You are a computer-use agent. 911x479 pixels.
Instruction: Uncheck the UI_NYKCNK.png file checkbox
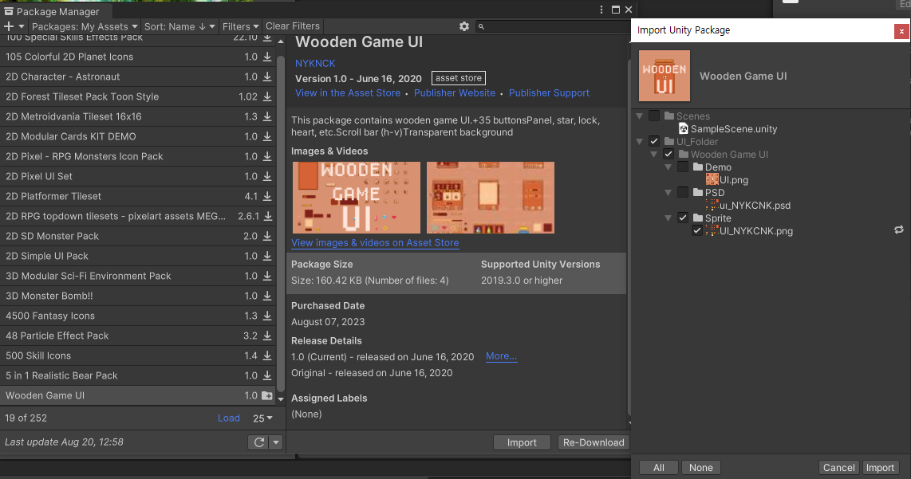click(x=697, y=230)
